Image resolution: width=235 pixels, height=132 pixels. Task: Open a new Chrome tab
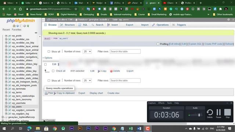click(x=201, y=3)
